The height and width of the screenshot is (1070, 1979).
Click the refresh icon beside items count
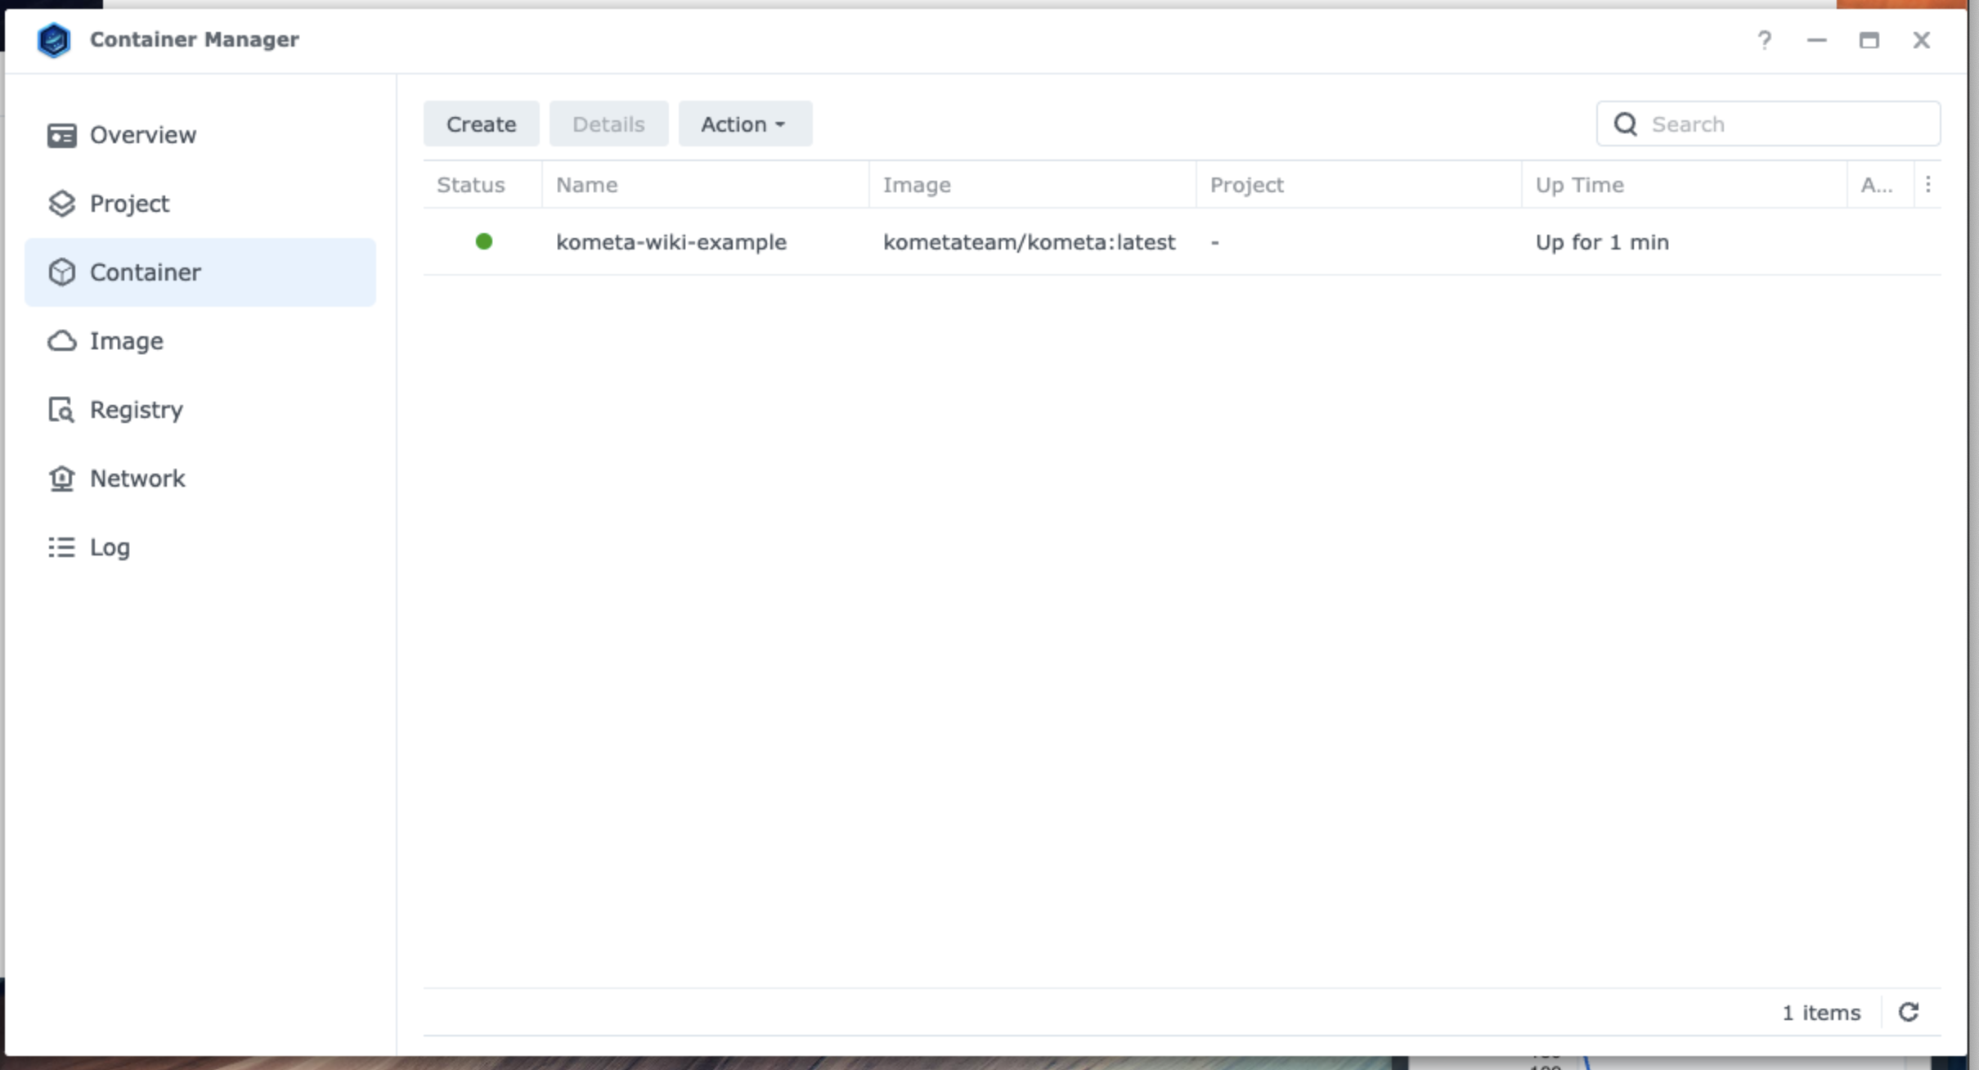[1909, 1013]
